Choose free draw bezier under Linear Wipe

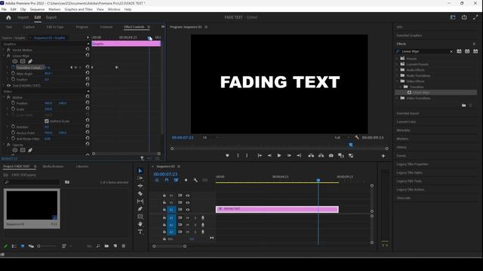pos(30,62)
